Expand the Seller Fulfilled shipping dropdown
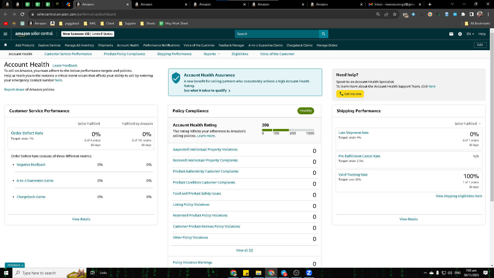This screenshot has height=278, width=494. point(467,124)
